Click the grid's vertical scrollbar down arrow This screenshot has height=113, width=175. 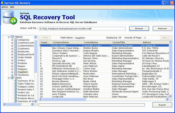point(170,96)
